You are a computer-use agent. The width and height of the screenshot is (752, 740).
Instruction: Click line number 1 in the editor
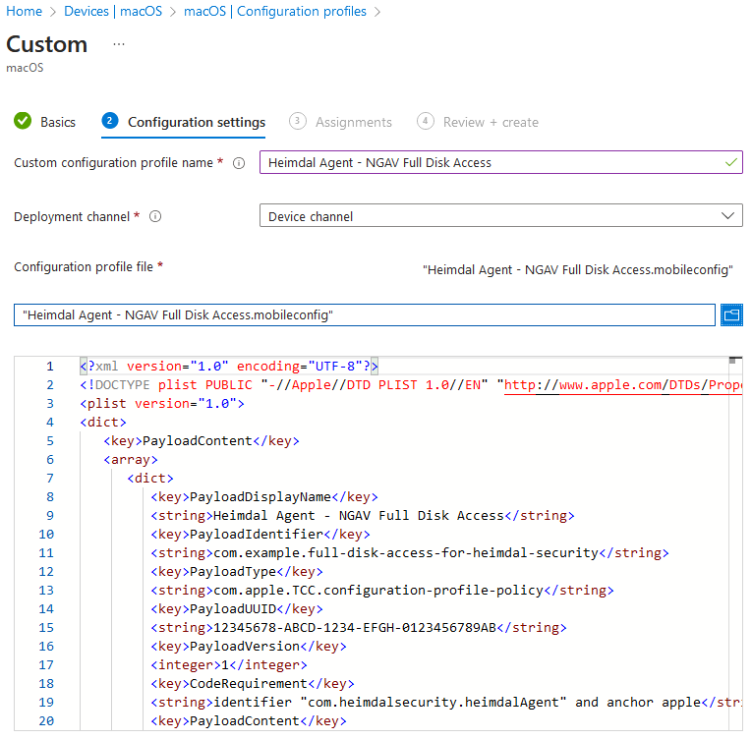pyautogui.click(x=50, y=367)
